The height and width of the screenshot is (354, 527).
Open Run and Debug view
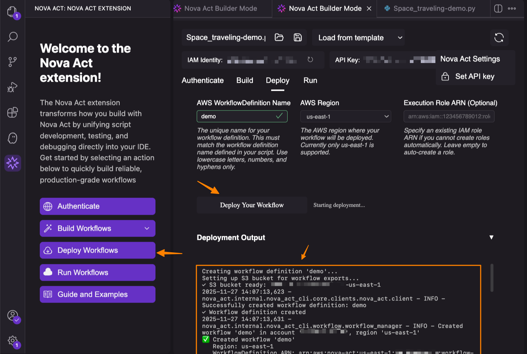[x=12, y=87]
